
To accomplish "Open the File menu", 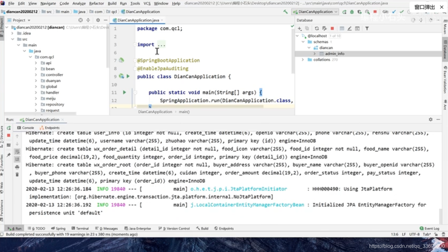I will click(11, 3).
